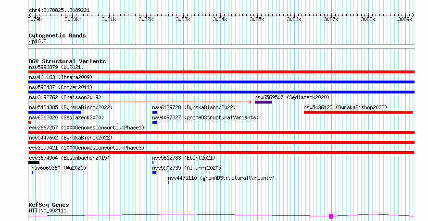
Task: Click the purple bar under nsv6569507
Action: point(264,102)
